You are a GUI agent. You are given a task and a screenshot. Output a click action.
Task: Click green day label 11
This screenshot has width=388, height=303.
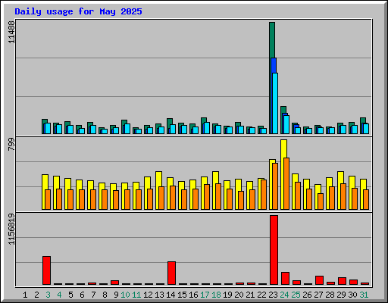click(x=136, y=295)
